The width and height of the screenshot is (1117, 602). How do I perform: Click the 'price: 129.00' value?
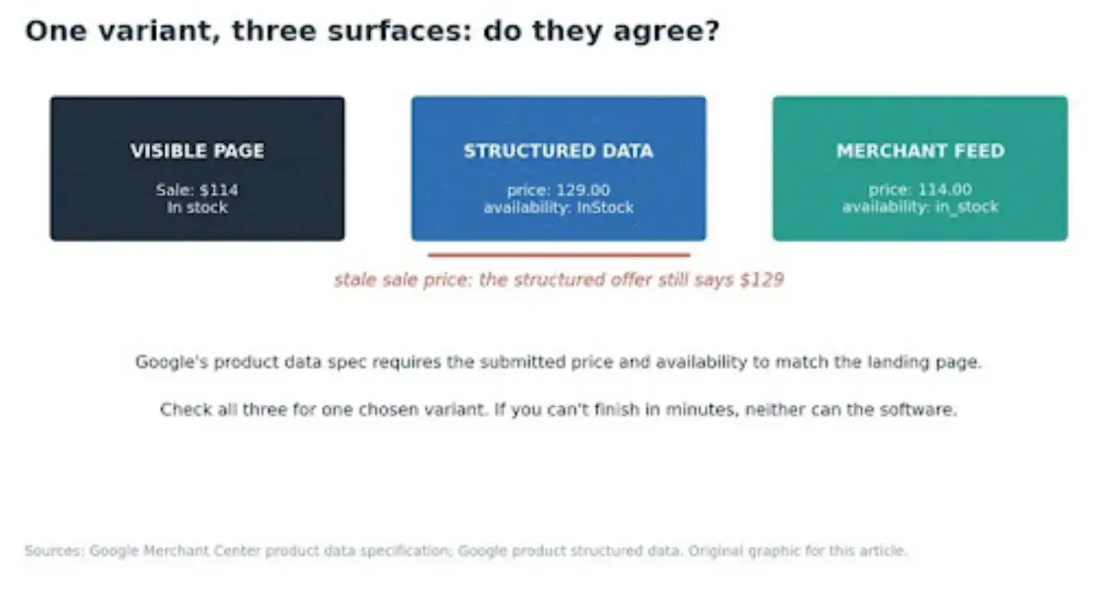[558, 190]
